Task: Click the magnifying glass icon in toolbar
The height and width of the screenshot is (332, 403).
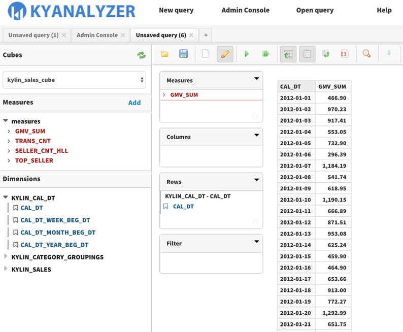Action: [366, 54]
